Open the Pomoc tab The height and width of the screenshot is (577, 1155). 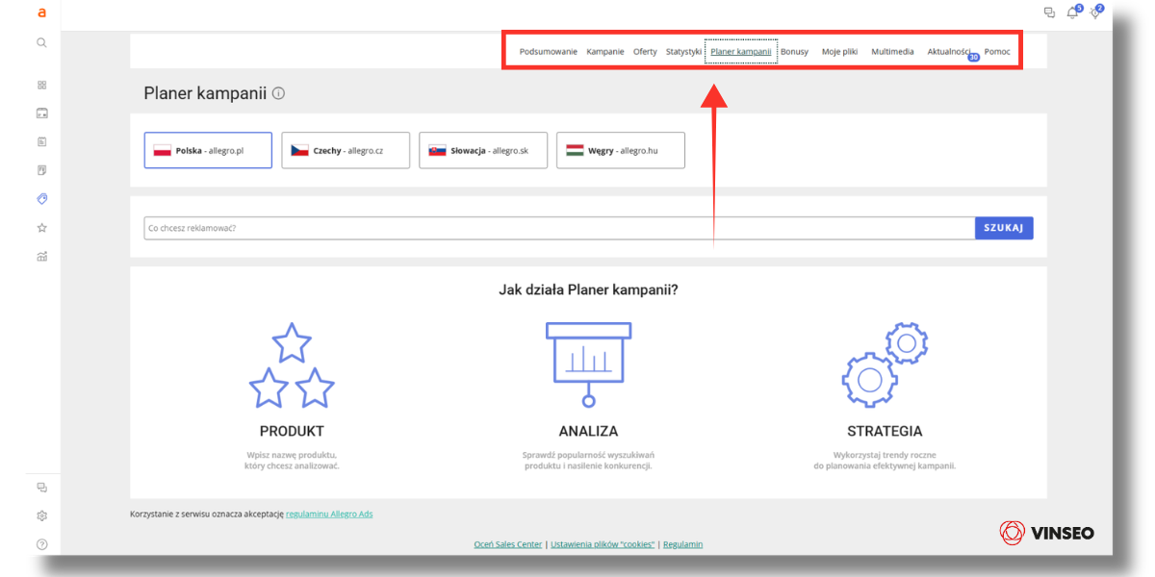coord(997,52)
